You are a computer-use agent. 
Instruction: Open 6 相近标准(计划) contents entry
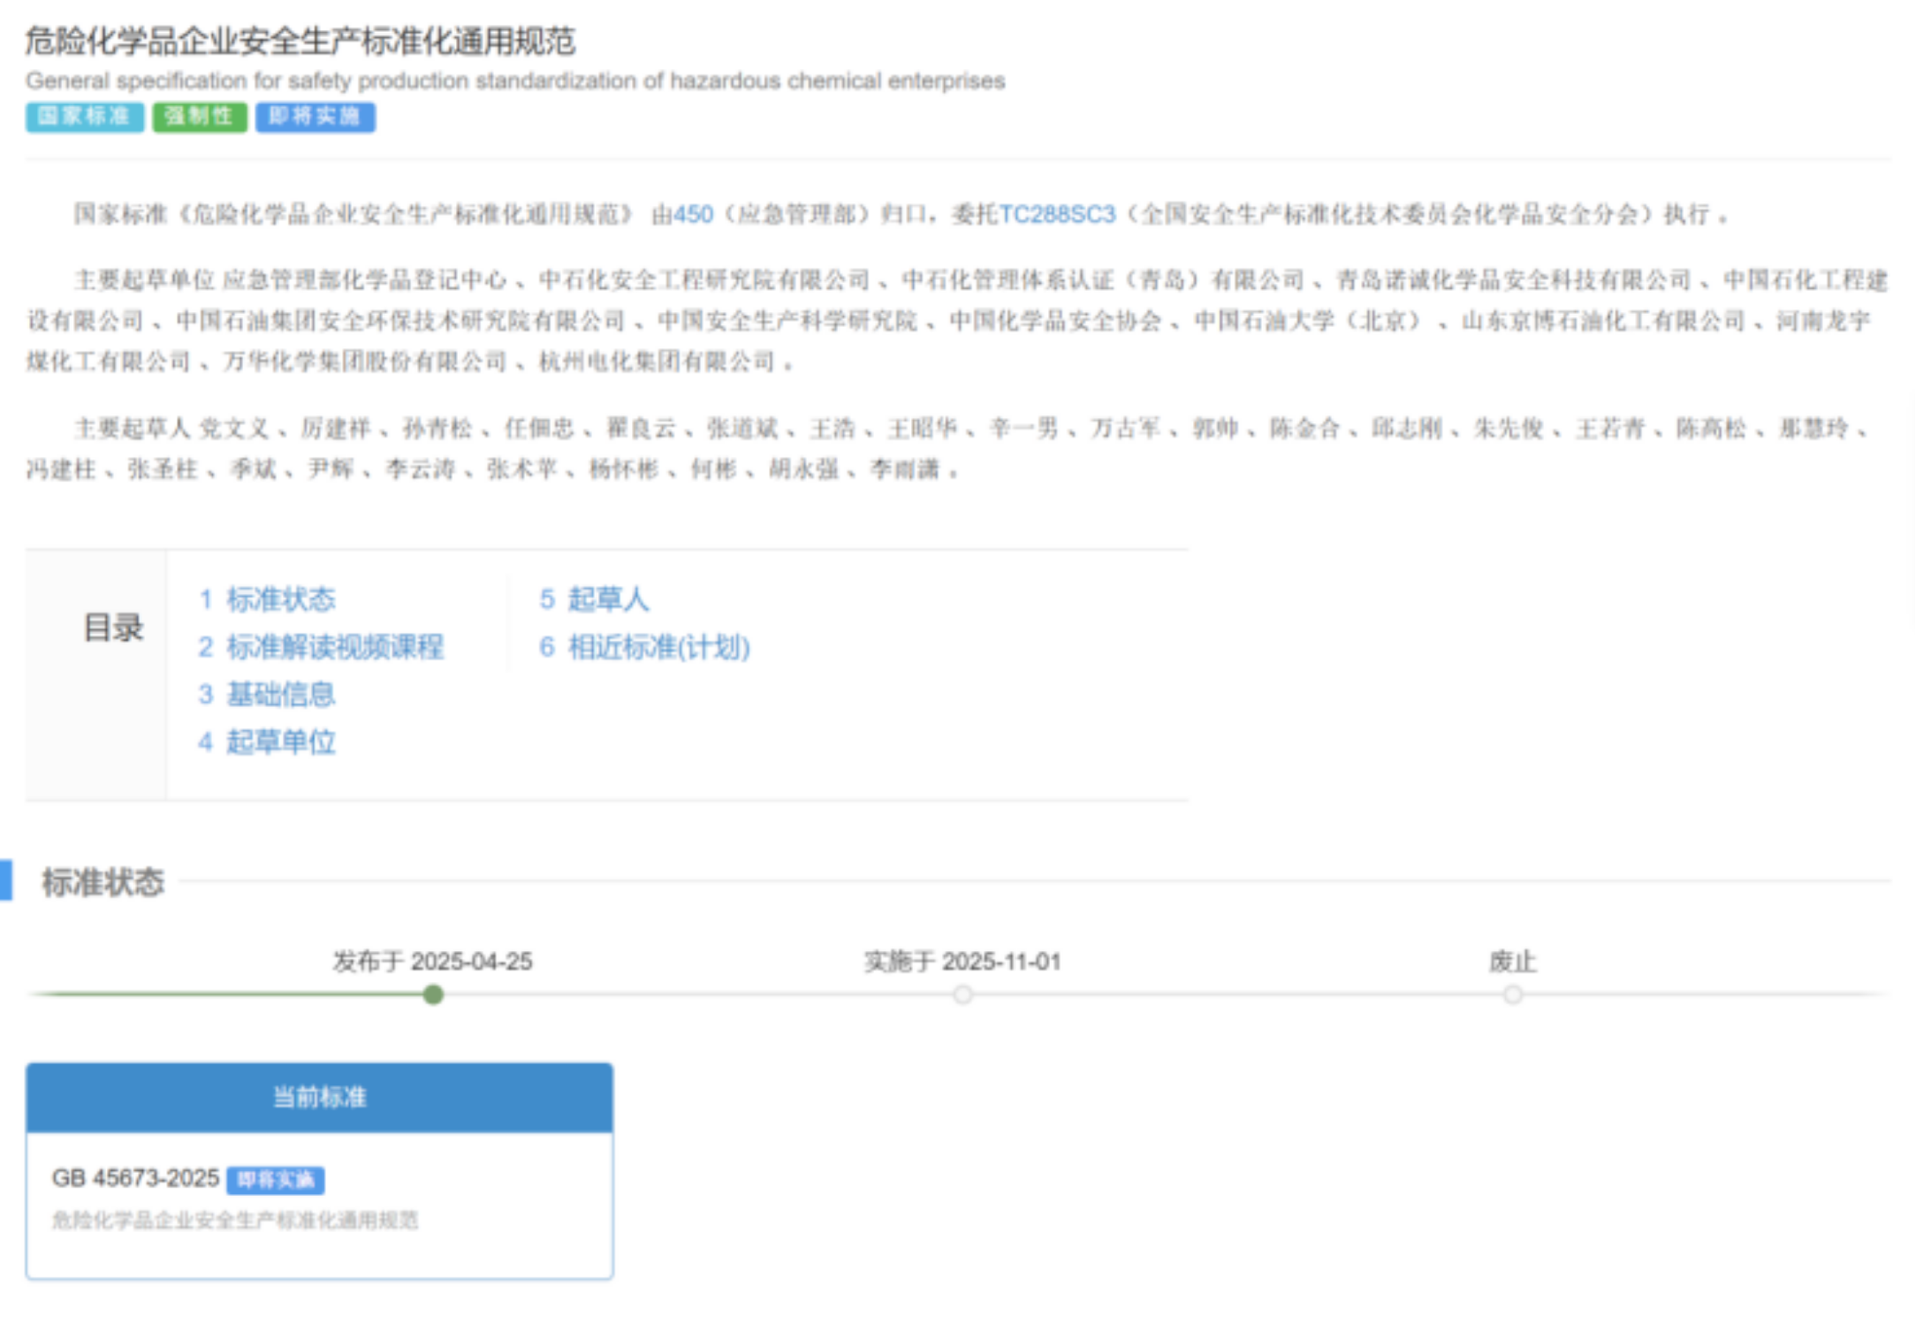[x=645, y=647]
